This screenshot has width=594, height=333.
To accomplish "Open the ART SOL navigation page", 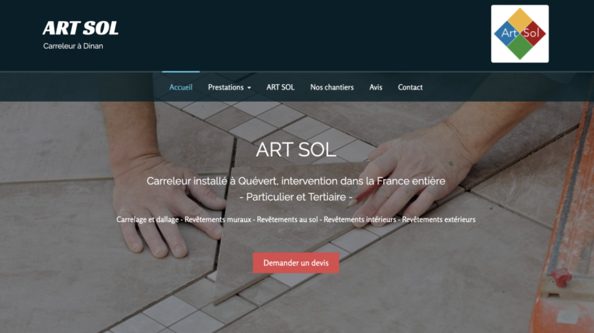I will click(281, 88).
